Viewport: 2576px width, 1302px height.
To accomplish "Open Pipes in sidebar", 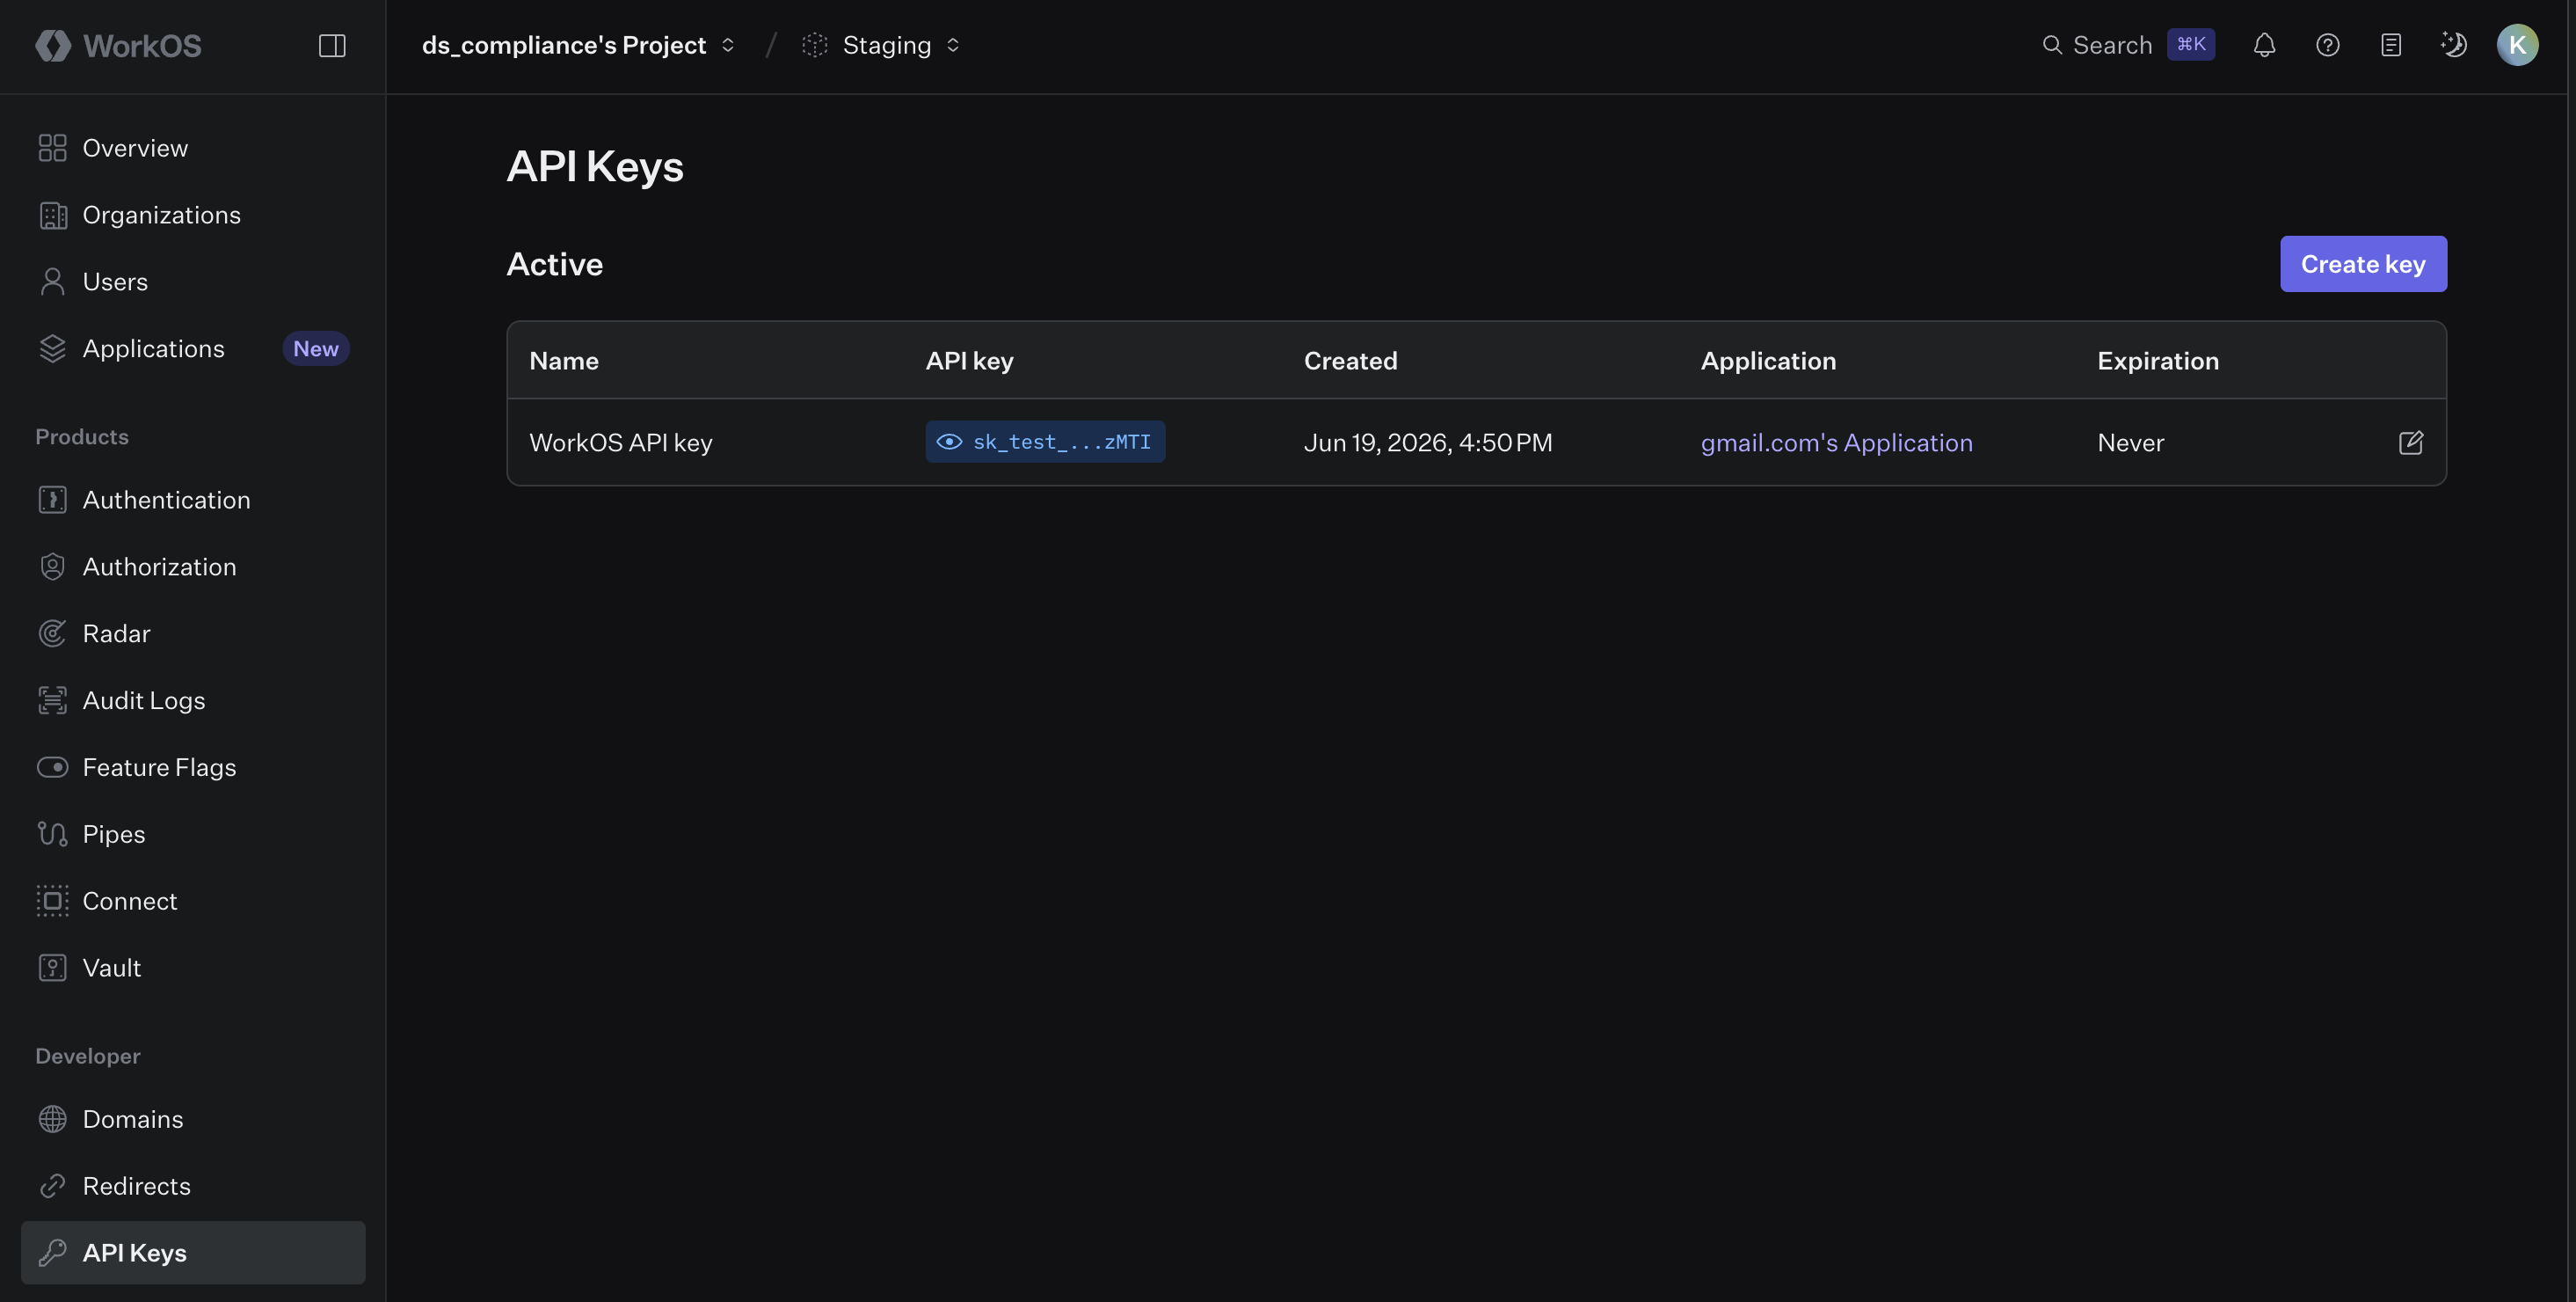I will click(193, 834).
